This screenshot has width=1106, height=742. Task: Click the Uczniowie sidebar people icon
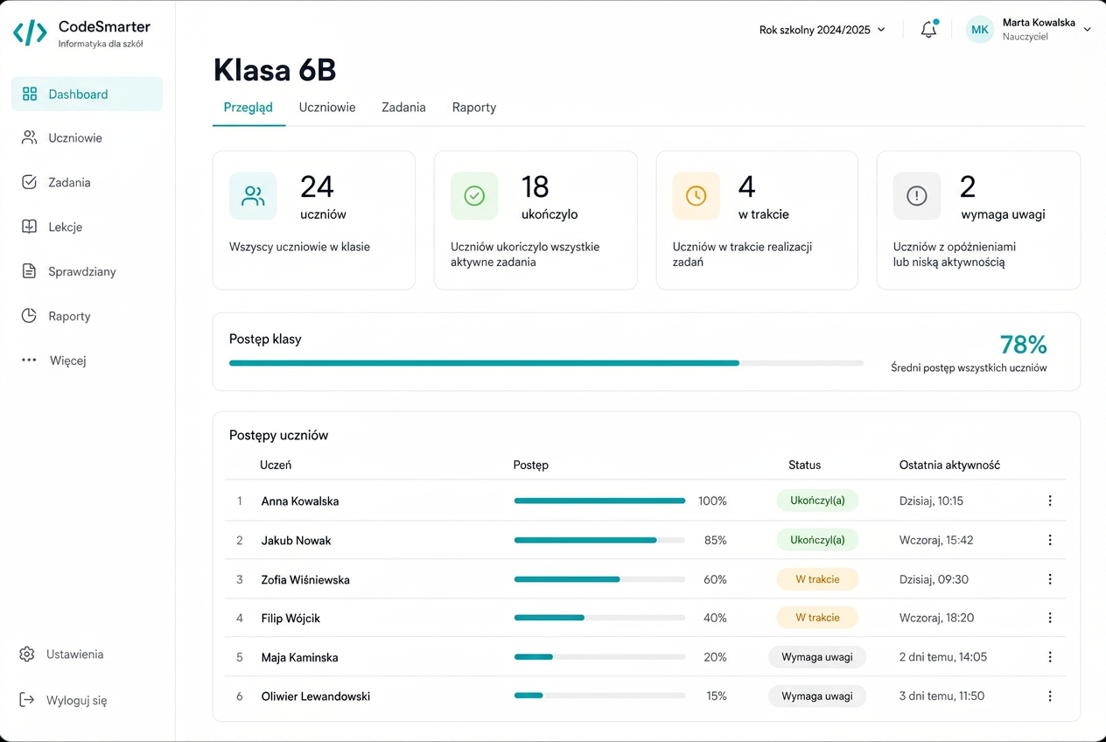click(30, 137)
